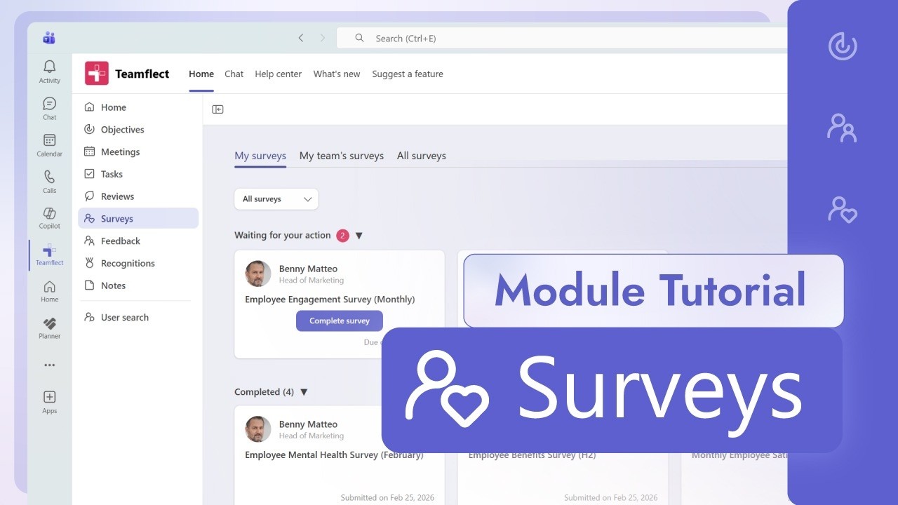Open Meetings in Teamflect sidebar
The width and height of the screenshot is (898, 505).
coord(138,151)
